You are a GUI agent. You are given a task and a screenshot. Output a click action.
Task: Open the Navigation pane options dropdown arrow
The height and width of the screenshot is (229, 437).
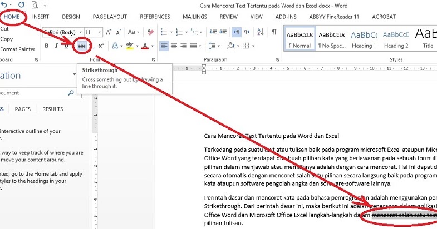click(x=74, y=74)
